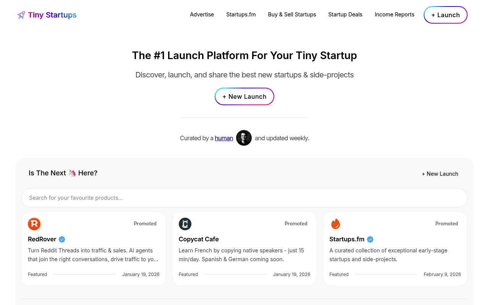Screen dimensions: 489x305
Task: Click the unicorn emoji in the heading
Action: 72,173
